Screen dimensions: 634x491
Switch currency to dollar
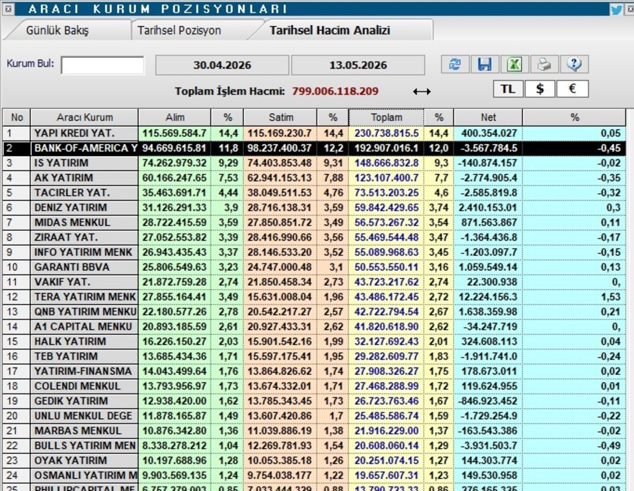pos(539,89)
